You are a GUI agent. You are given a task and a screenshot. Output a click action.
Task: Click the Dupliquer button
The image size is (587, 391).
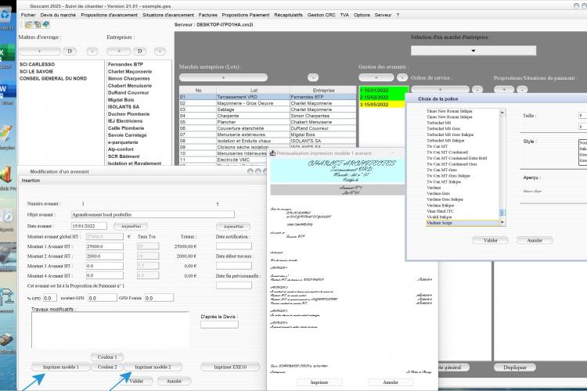(515, 368)
